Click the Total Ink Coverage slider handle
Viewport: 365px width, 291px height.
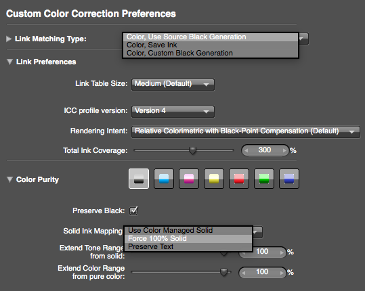(192, 150)
